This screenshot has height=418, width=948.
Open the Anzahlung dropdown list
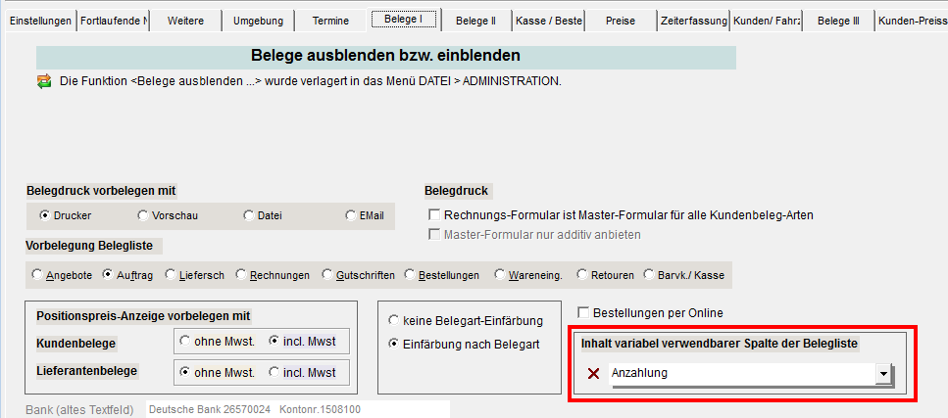pos(884,374)
